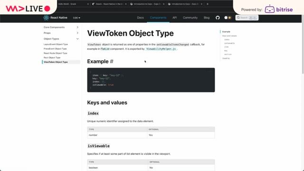Click the page vertical scrollbar thumb
The height and width of the screenshot is (171, 304).
(303, 45)
